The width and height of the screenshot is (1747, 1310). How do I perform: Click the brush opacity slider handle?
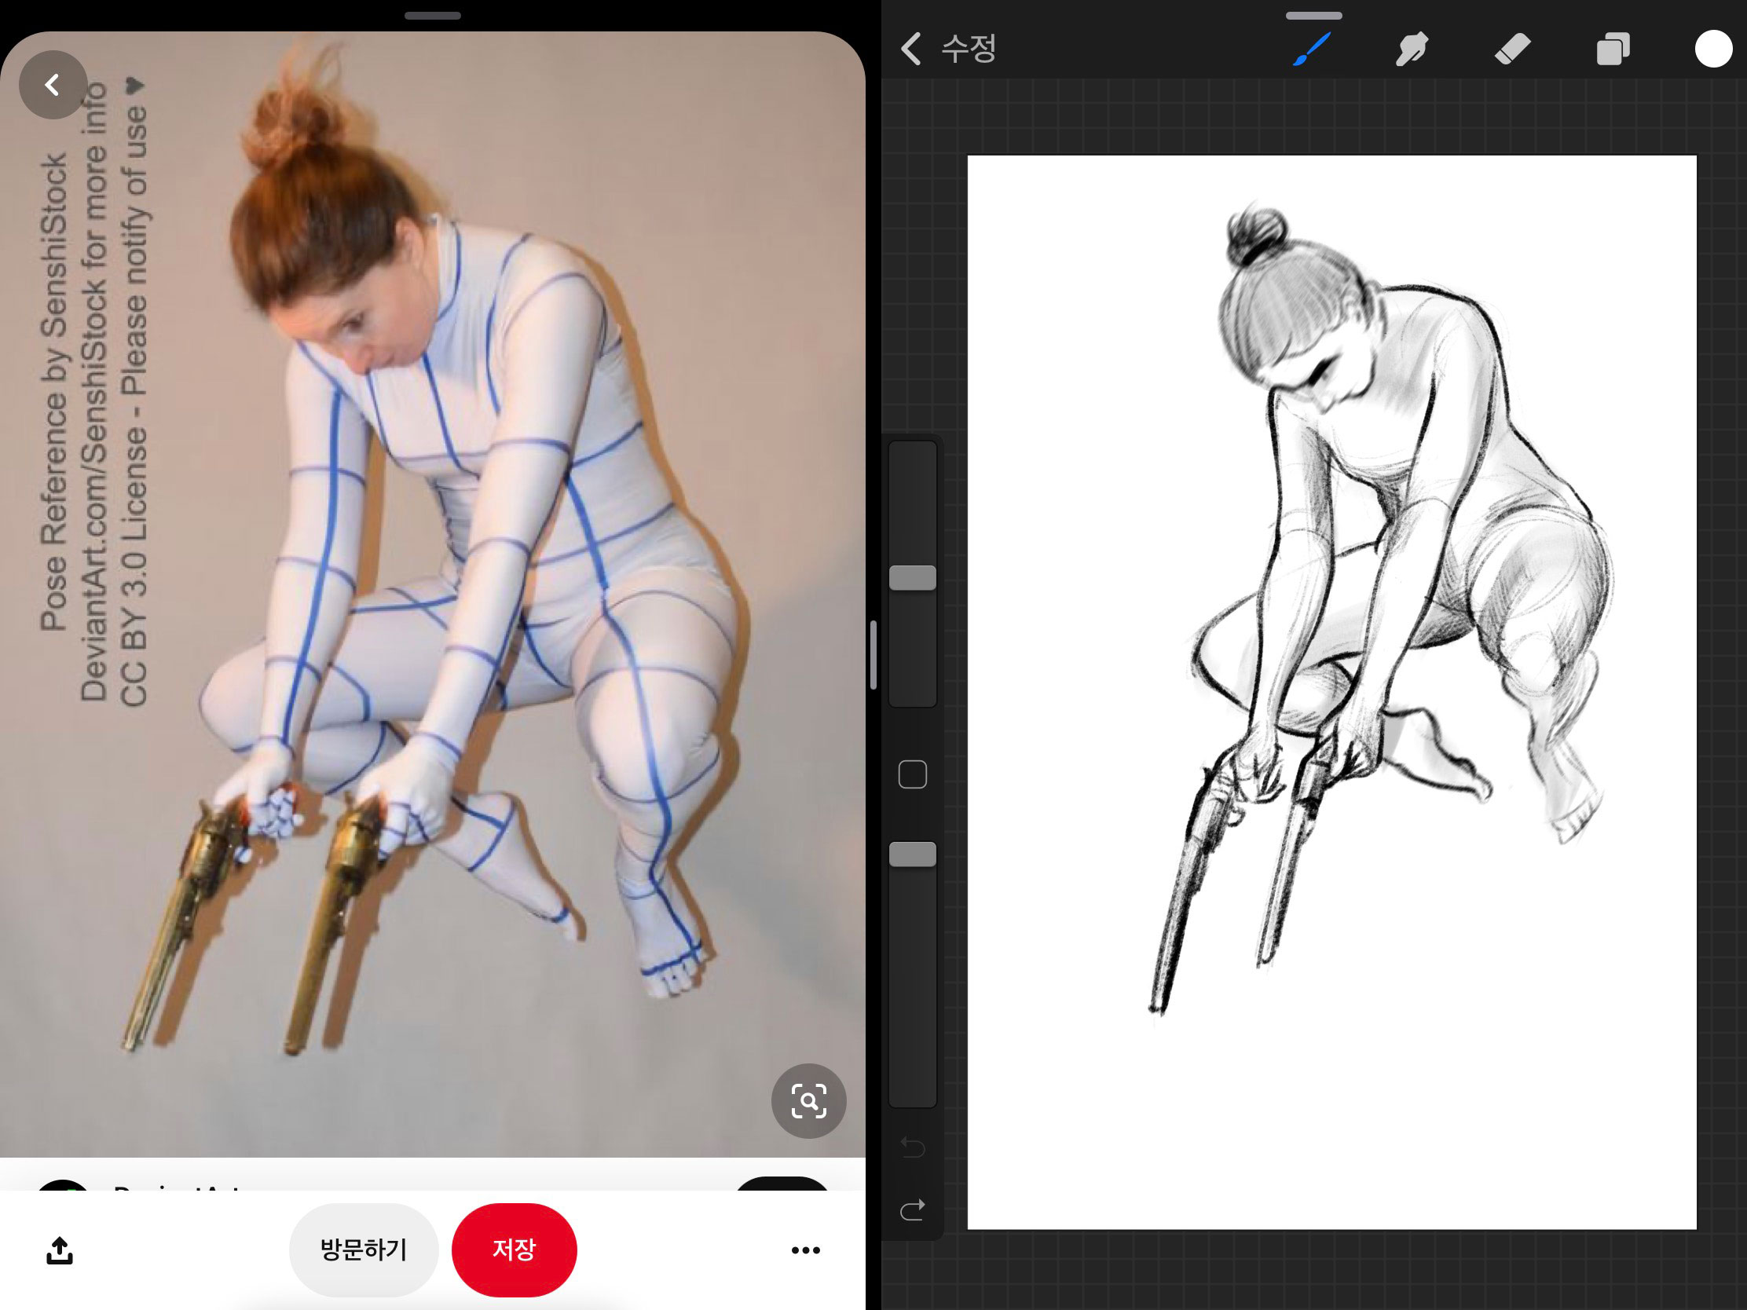[x=912, y=854]
